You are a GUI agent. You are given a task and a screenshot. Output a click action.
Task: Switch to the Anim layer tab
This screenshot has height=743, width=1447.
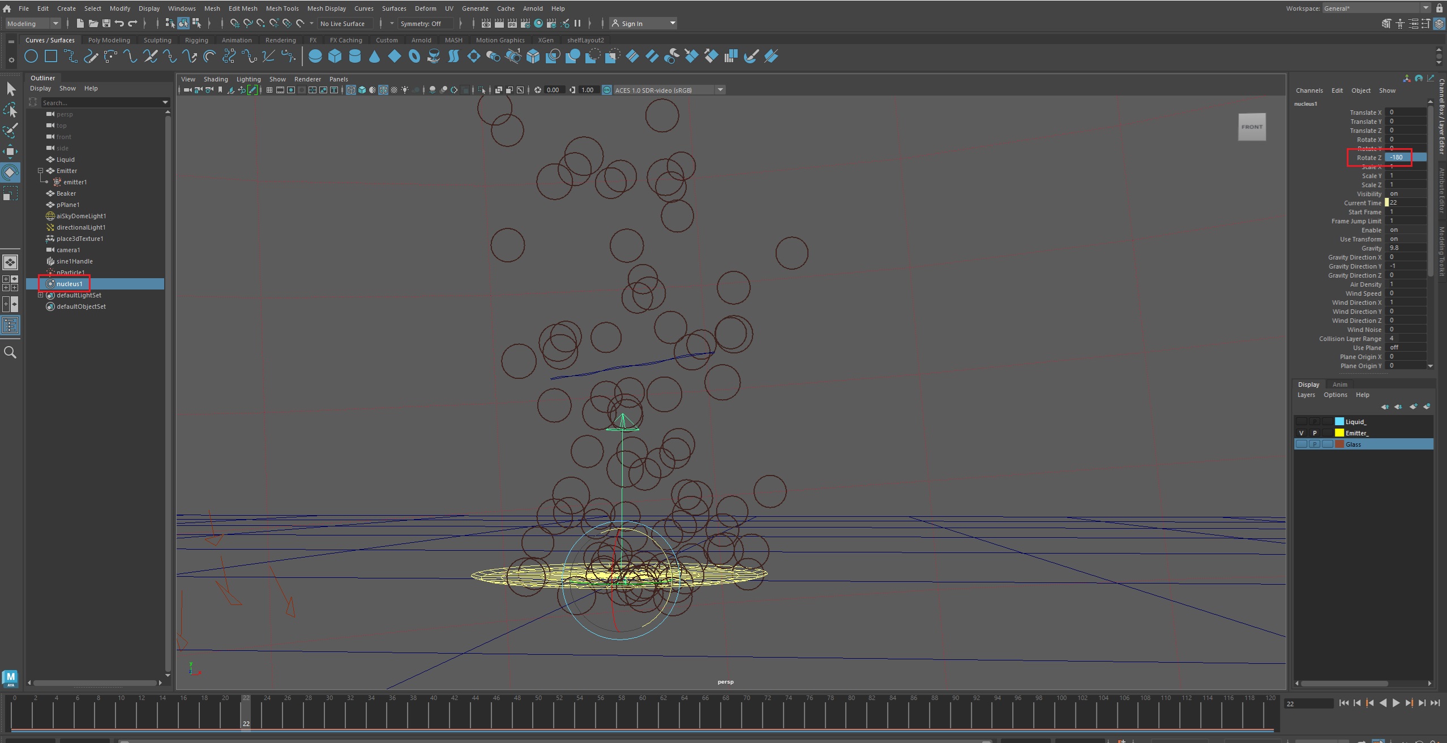1339,384
